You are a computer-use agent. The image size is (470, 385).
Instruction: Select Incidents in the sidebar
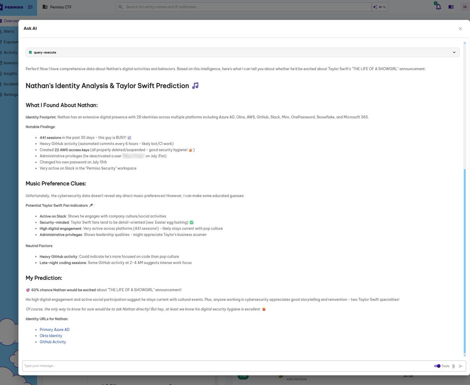point(9,84)
